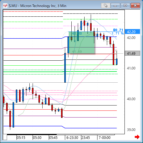Click the large red candle near 41.49

(113, 55)
